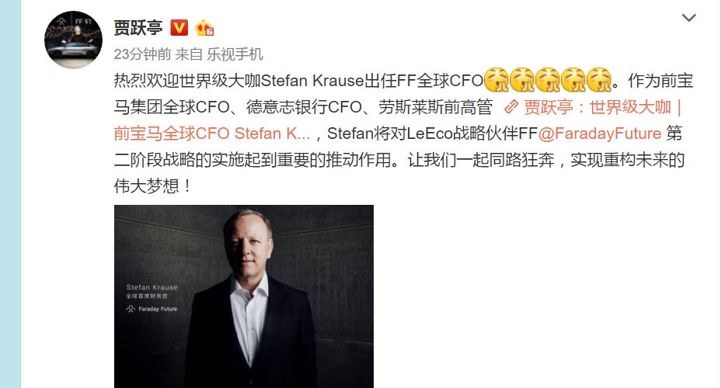The height and width of the screenshot is (388, 721).
Task: Open the link text 前宝马全球CFO Stefan K...
Action: [x=211, y=133]
